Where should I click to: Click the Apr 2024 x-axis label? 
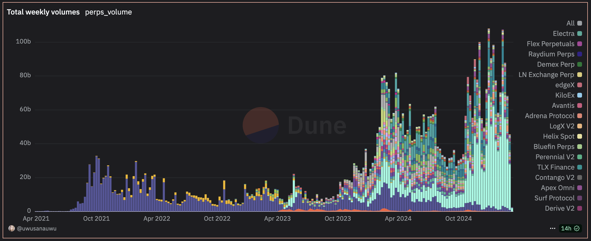(x=398, y=218)
